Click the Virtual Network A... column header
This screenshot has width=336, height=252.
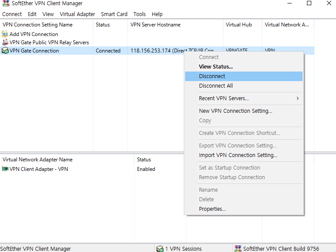[x=288, y=25]
